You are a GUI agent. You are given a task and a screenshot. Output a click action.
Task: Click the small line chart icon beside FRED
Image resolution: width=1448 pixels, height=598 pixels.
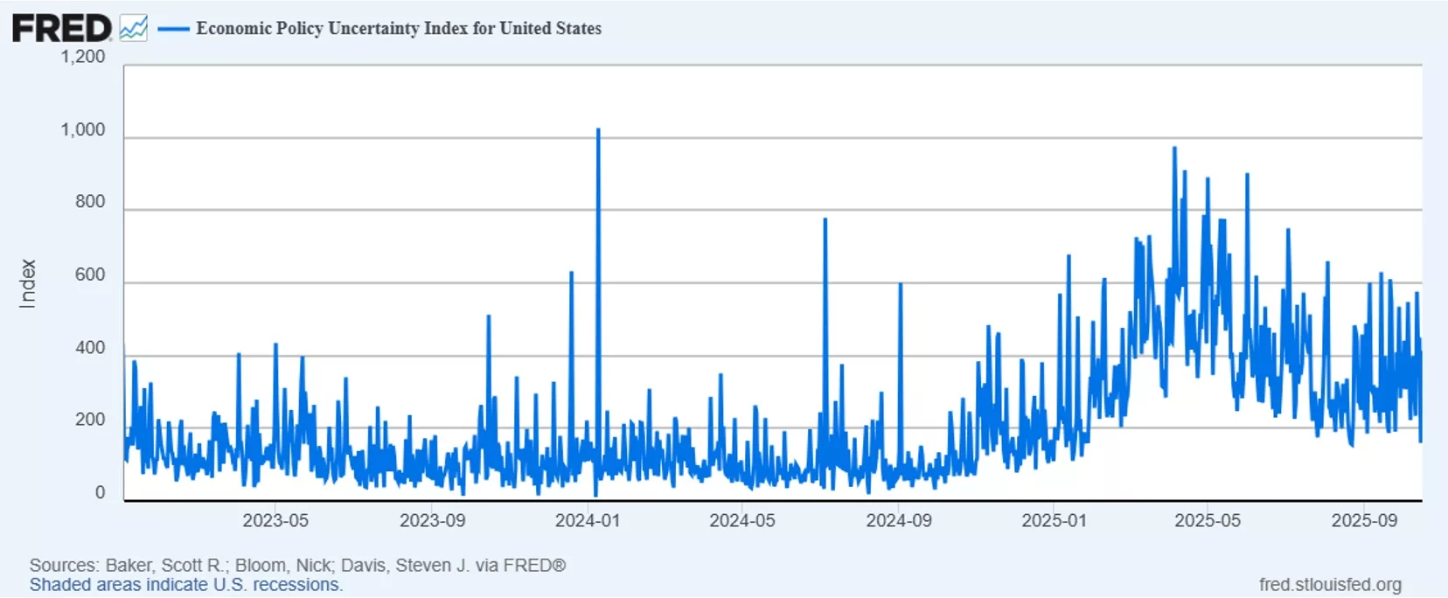coord(134,28)
